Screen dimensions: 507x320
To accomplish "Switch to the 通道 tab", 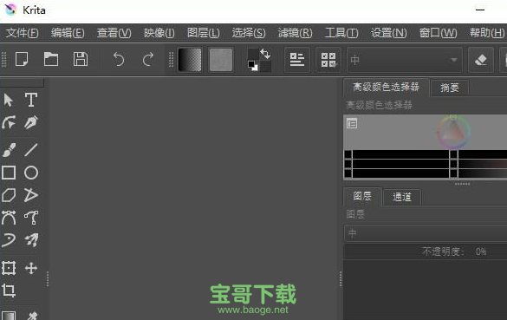I will click(402, 197).
